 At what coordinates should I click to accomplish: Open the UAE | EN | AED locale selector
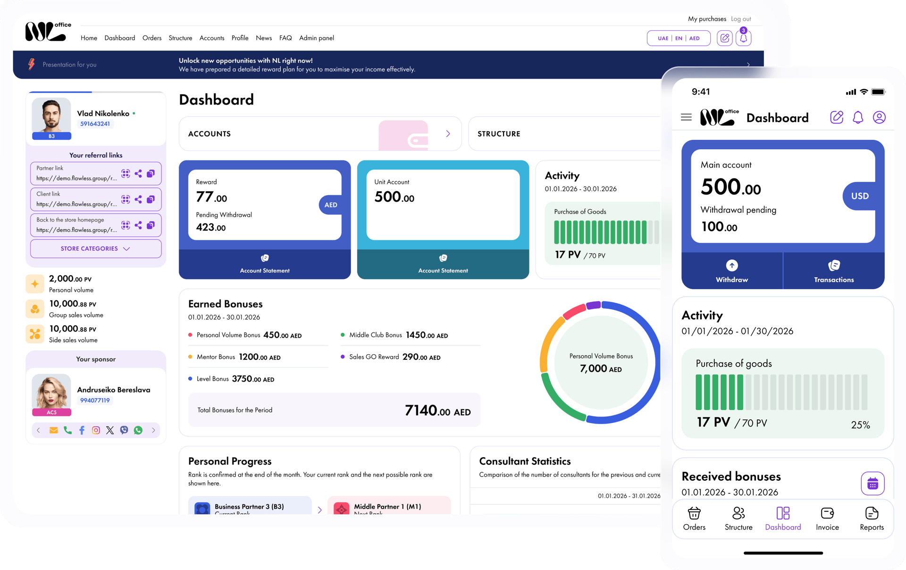pos(679,38)
